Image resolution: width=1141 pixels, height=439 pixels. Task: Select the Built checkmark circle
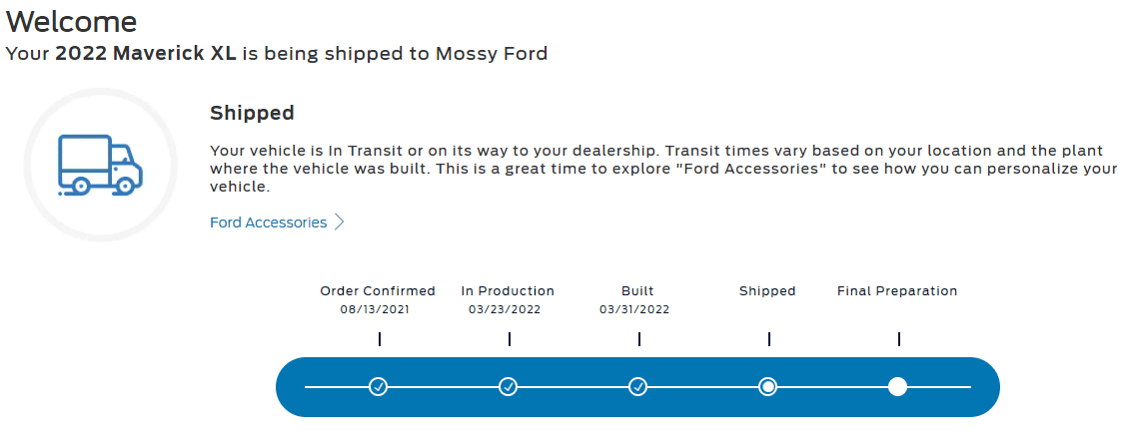pyautogui.click(x=638, y=387)
